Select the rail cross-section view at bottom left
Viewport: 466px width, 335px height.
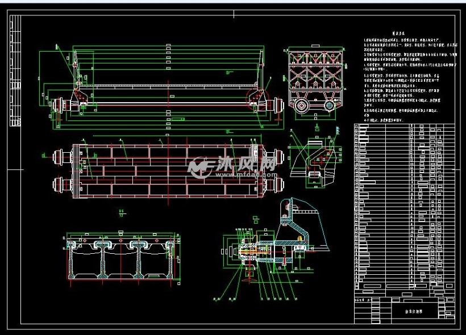point(122,257)
